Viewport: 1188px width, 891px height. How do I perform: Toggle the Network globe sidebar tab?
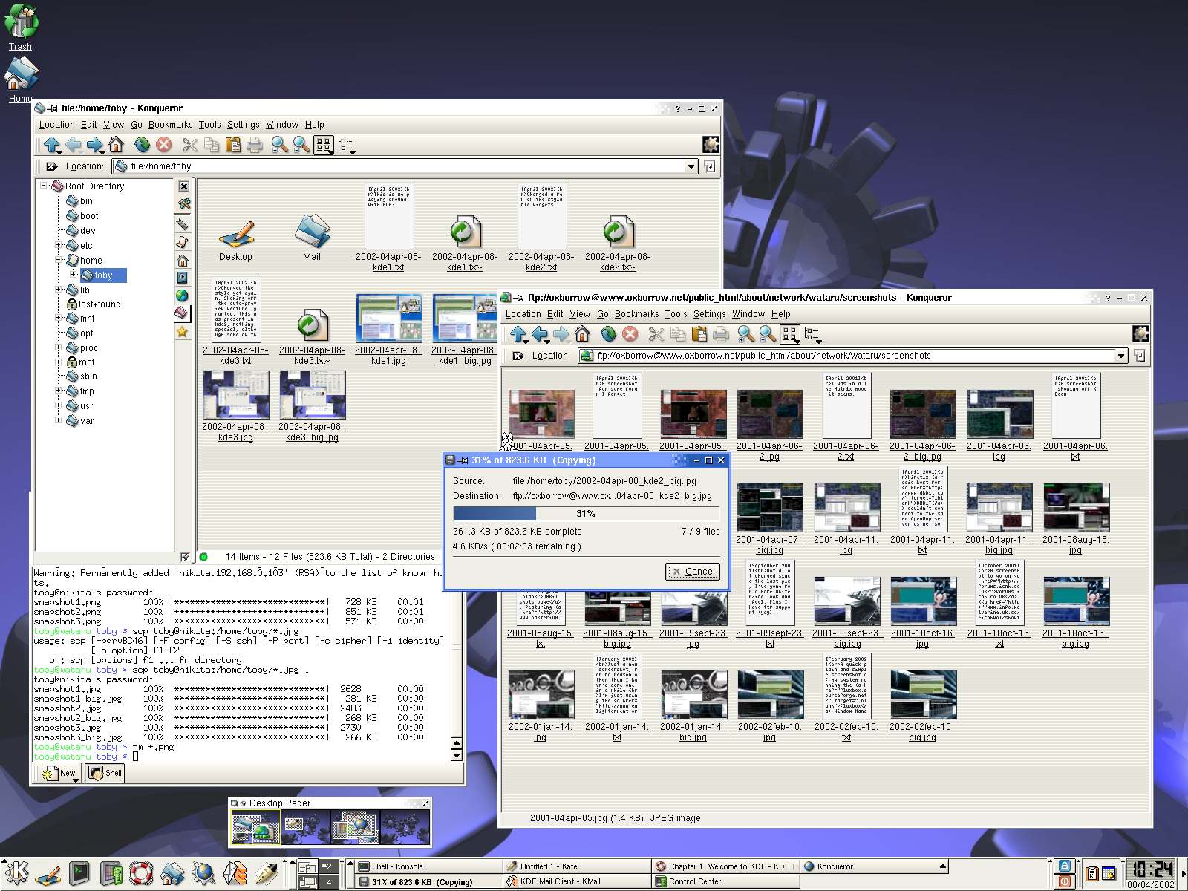pyautogui.click(x=183, y=296)
